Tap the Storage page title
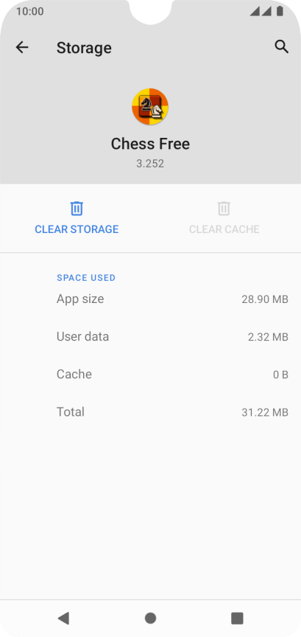This screenshot has width=301, height=637. coord(84,48)
